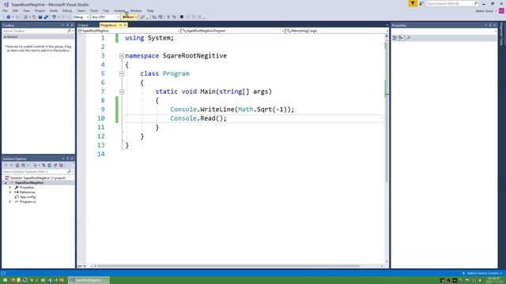
Task: Open the Windows Start button
Action: [6, 280]
